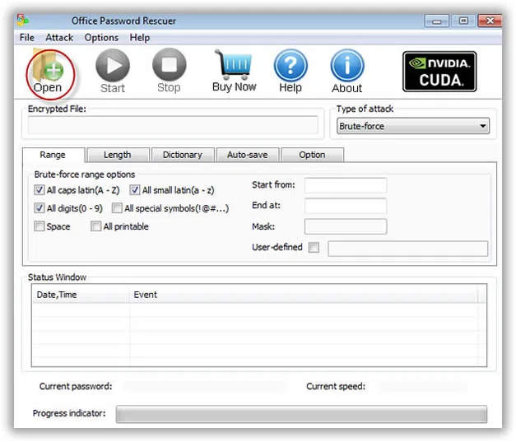The height and width of the screenshot is (442, 516).
Task: Open the Attack menu
Action: tap(59, 38)
